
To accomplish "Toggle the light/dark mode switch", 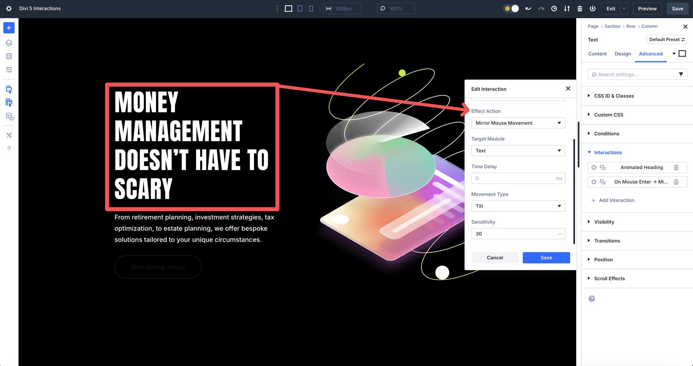I will point(511,8).
